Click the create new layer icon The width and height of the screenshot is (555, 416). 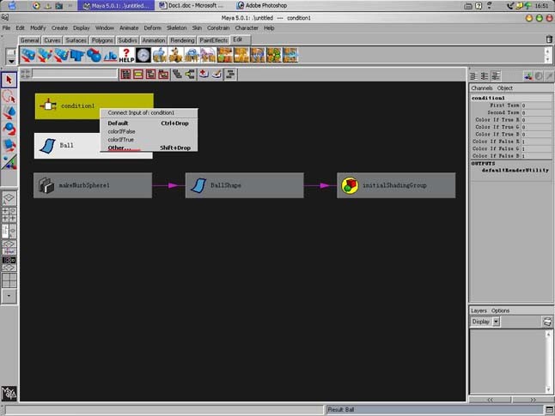point(546,322)
